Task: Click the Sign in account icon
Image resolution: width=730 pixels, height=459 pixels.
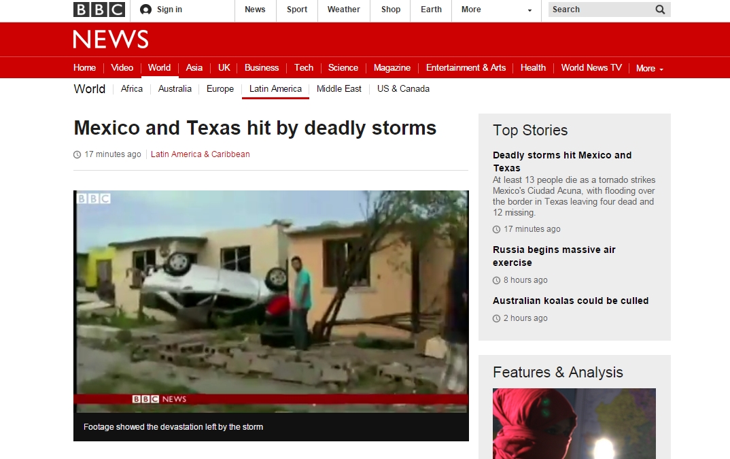Action: tap(145, 10)
